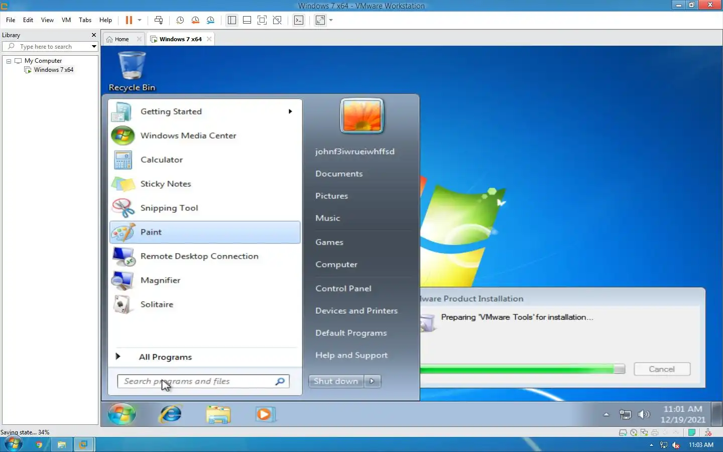Image resolution: width=723 pixels, height=452 pixels.
Task: Expand the stretch guest dropdown arrow
Action: point(331,20)
